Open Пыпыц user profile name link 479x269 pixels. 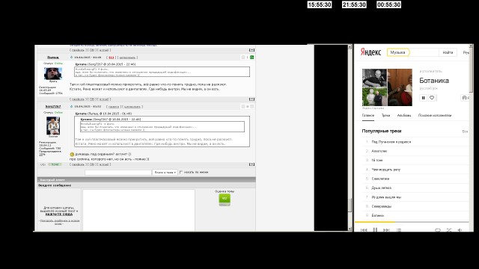53,58
